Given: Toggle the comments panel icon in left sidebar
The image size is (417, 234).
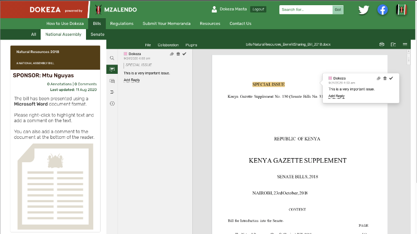Looking at the screenshot, I should 112,69.
